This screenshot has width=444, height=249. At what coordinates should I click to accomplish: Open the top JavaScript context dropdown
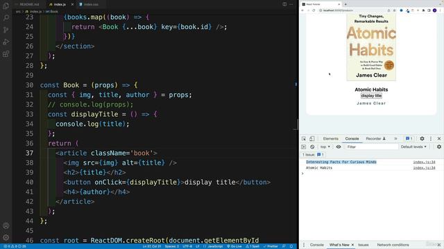325,147
